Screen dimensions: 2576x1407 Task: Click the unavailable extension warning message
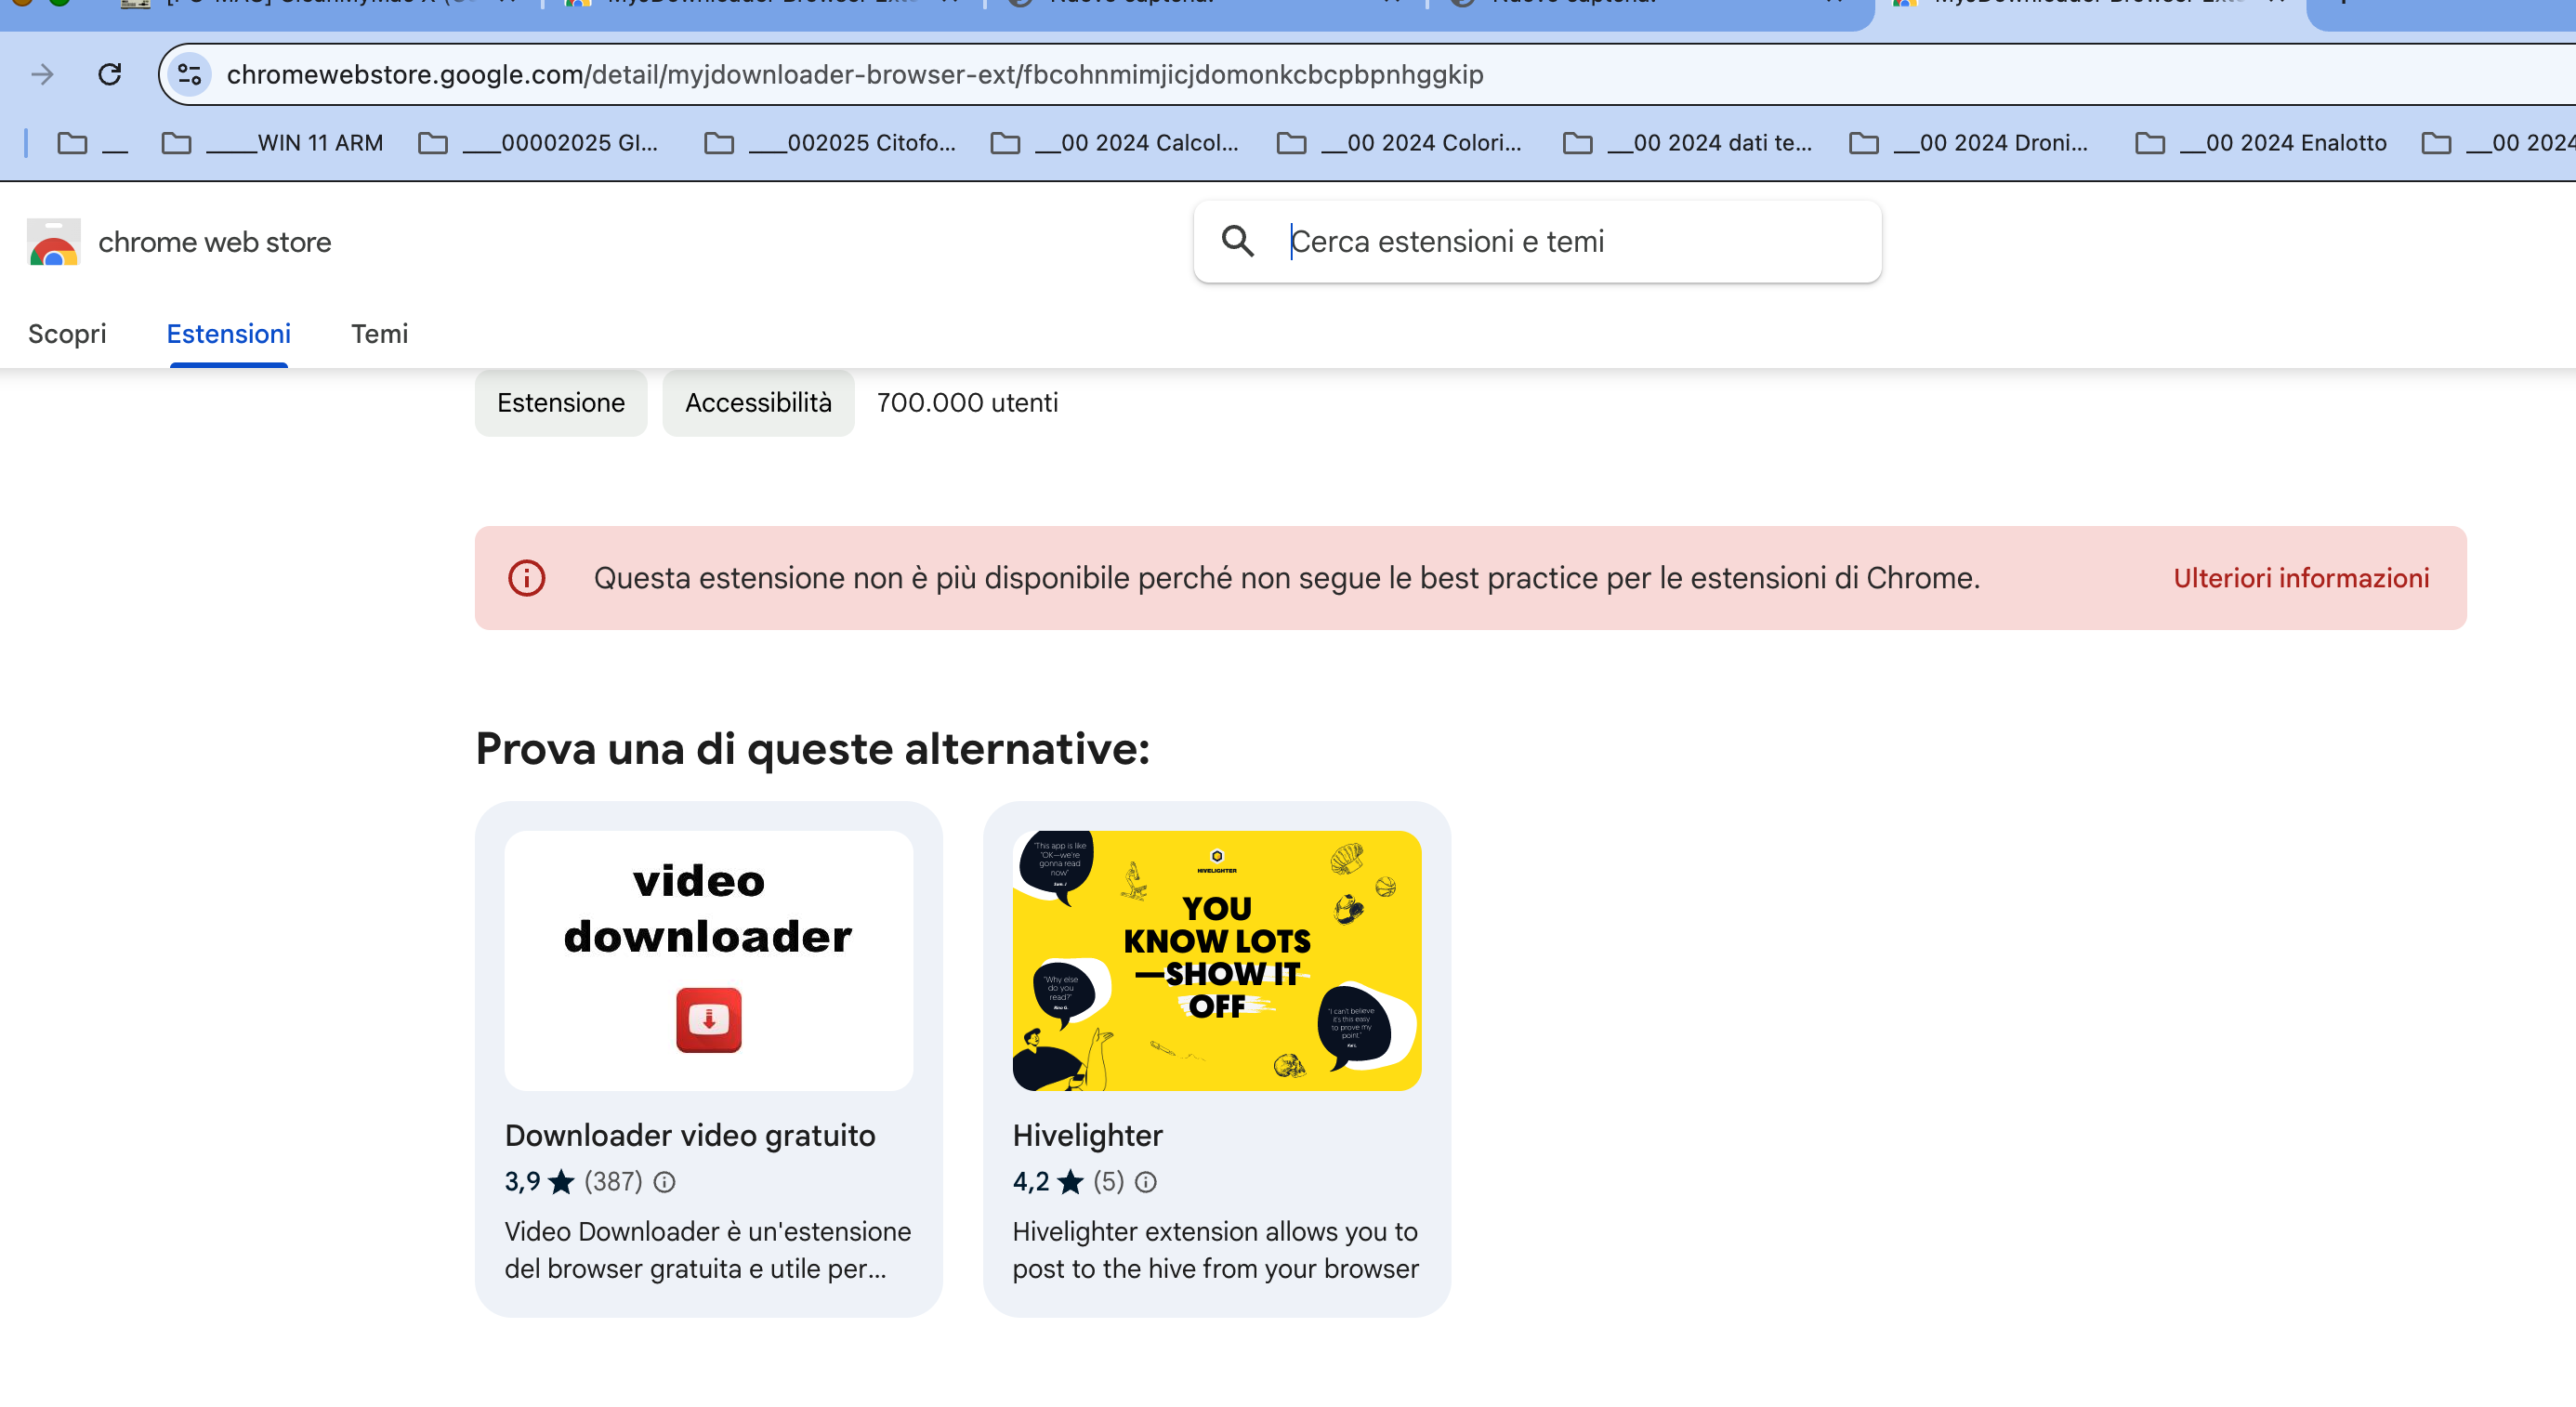[1286, 578]
